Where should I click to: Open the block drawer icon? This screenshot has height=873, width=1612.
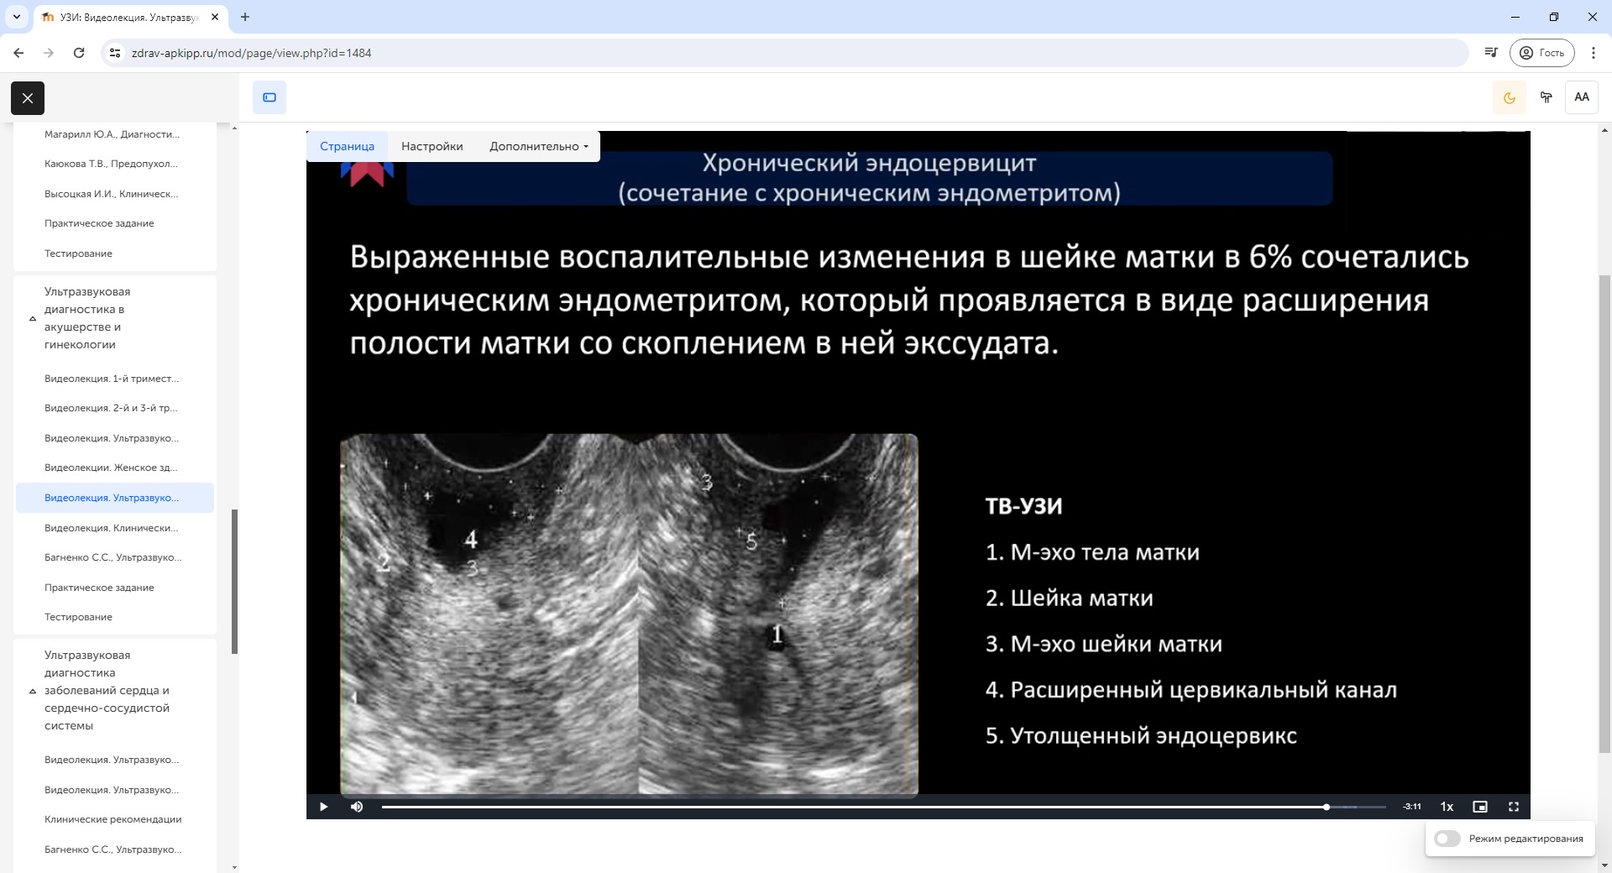270,97
